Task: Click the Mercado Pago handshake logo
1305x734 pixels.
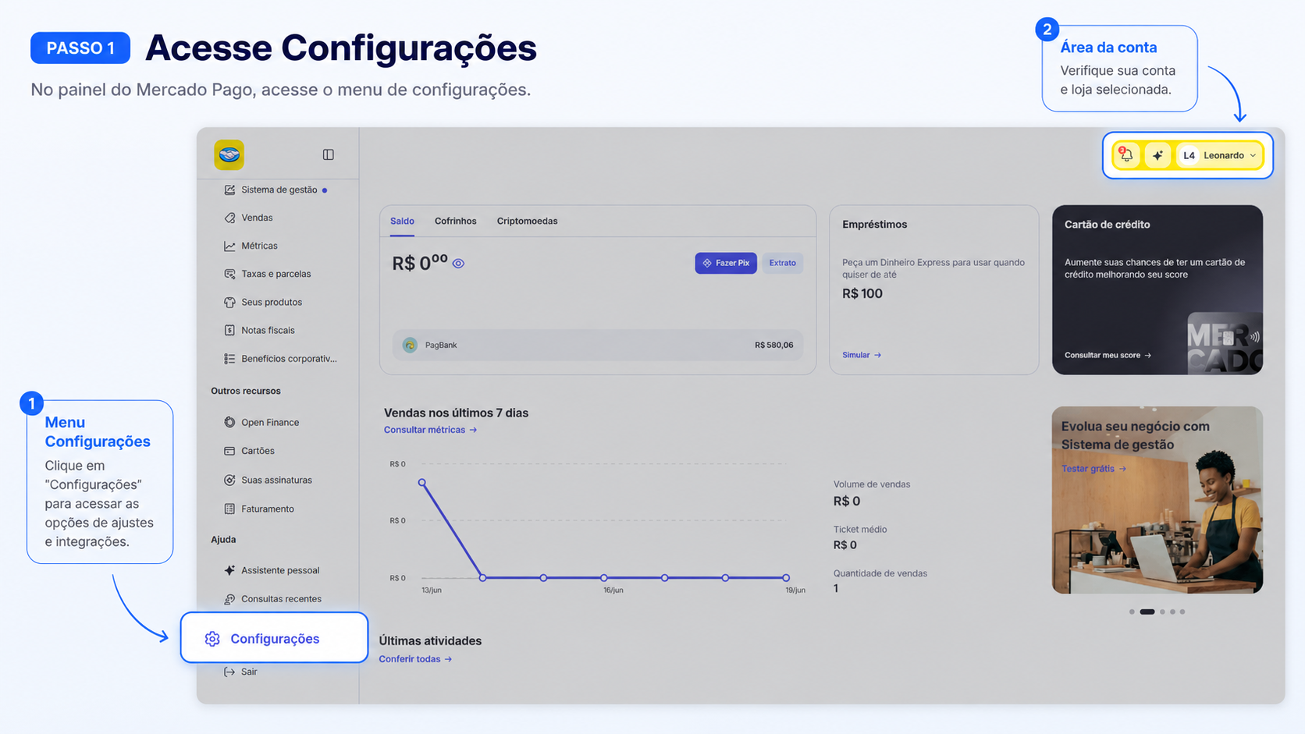Action: click(x=229, y=154)
